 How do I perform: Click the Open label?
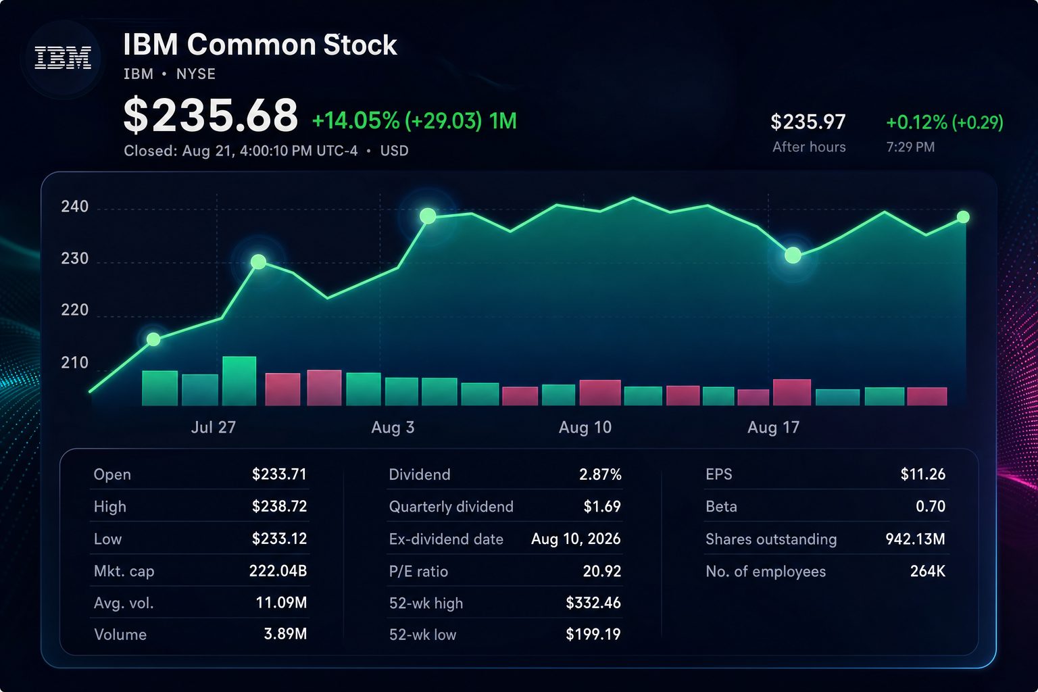tap(112, 474)
